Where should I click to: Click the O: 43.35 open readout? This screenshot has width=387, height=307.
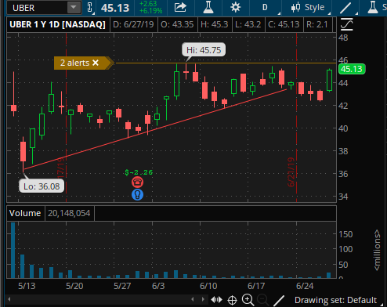177,24
